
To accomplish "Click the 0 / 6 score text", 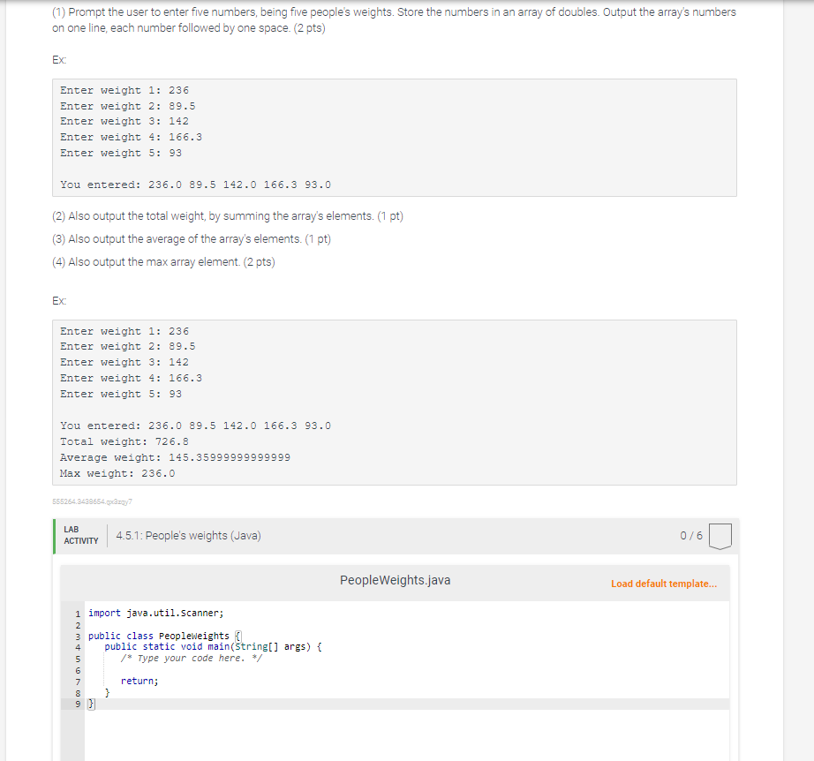I will pos(692,533).
